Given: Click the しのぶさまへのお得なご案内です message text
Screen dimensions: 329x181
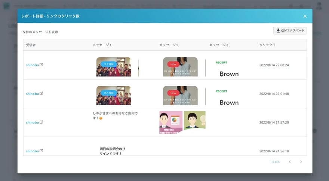Looking at the screenshot, I should pos(115,115).
